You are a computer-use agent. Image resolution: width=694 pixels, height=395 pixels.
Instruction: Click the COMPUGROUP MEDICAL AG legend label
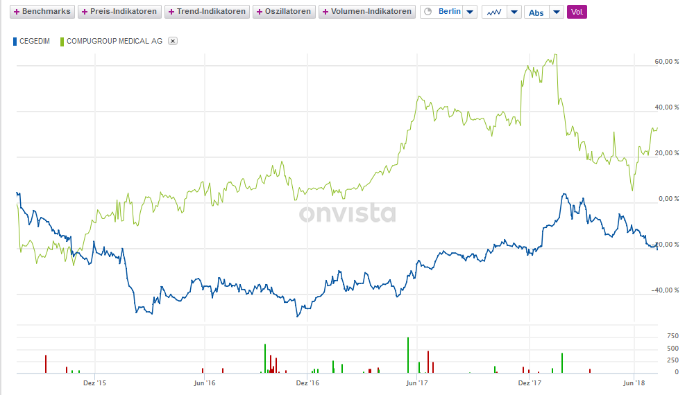coord(115,41)
